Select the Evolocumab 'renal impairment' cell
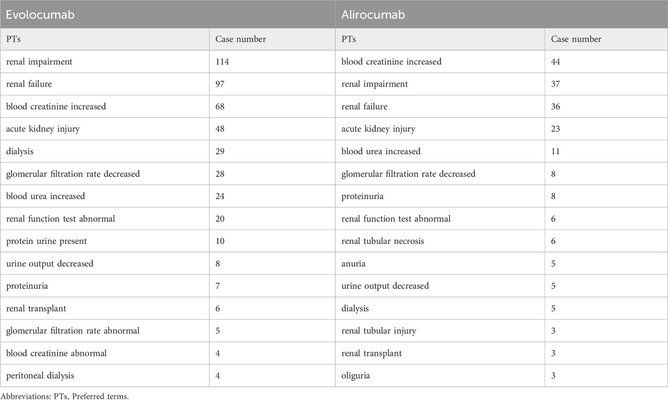668x400 pixels. pos(105,62)
